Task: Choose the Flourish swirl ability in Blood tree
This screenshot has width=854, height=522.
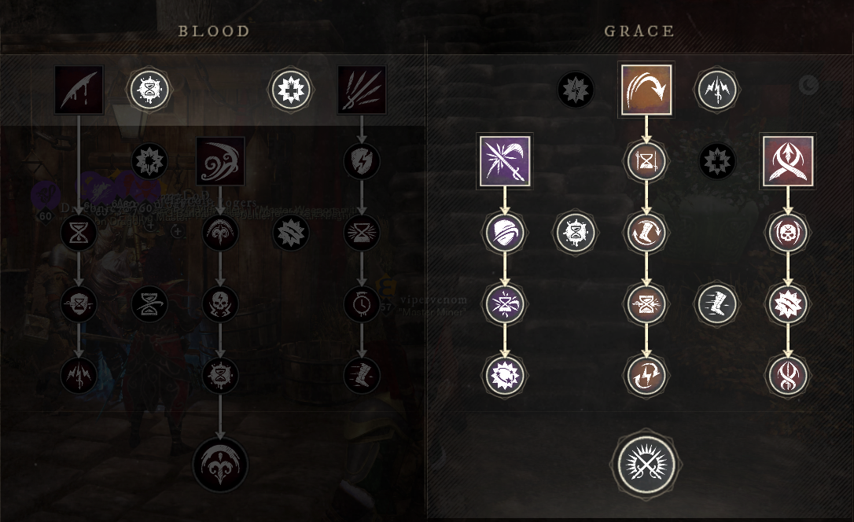Action: click(x=220, y=161)
